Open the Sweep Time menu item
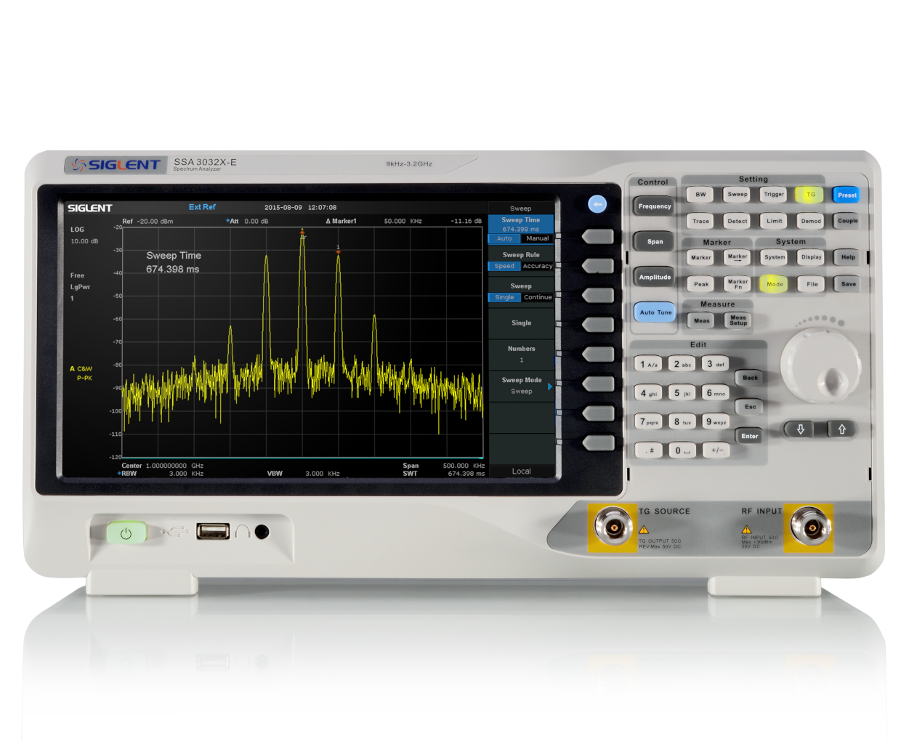 pyautogui.click(x=521, y=224)
